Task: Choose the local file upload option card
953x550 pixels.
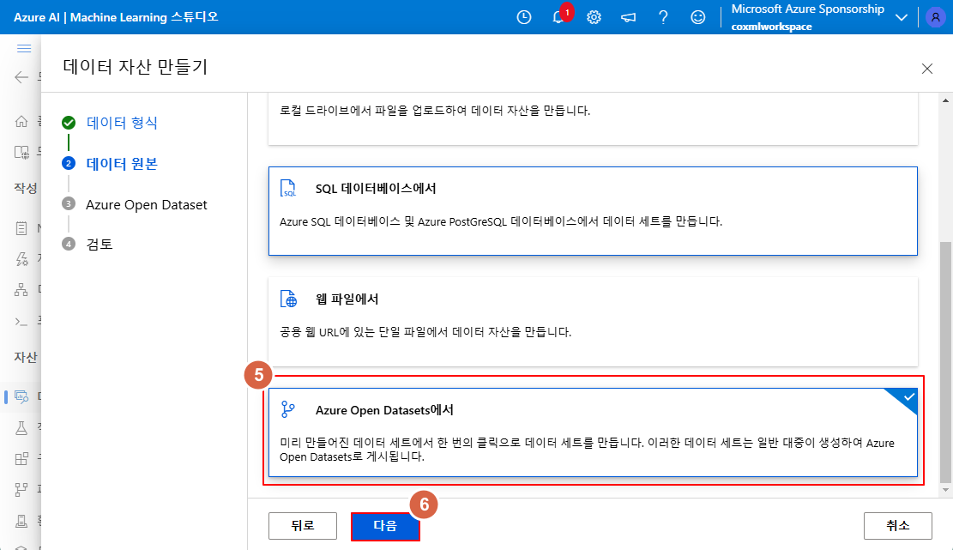Action: point(593,119)
